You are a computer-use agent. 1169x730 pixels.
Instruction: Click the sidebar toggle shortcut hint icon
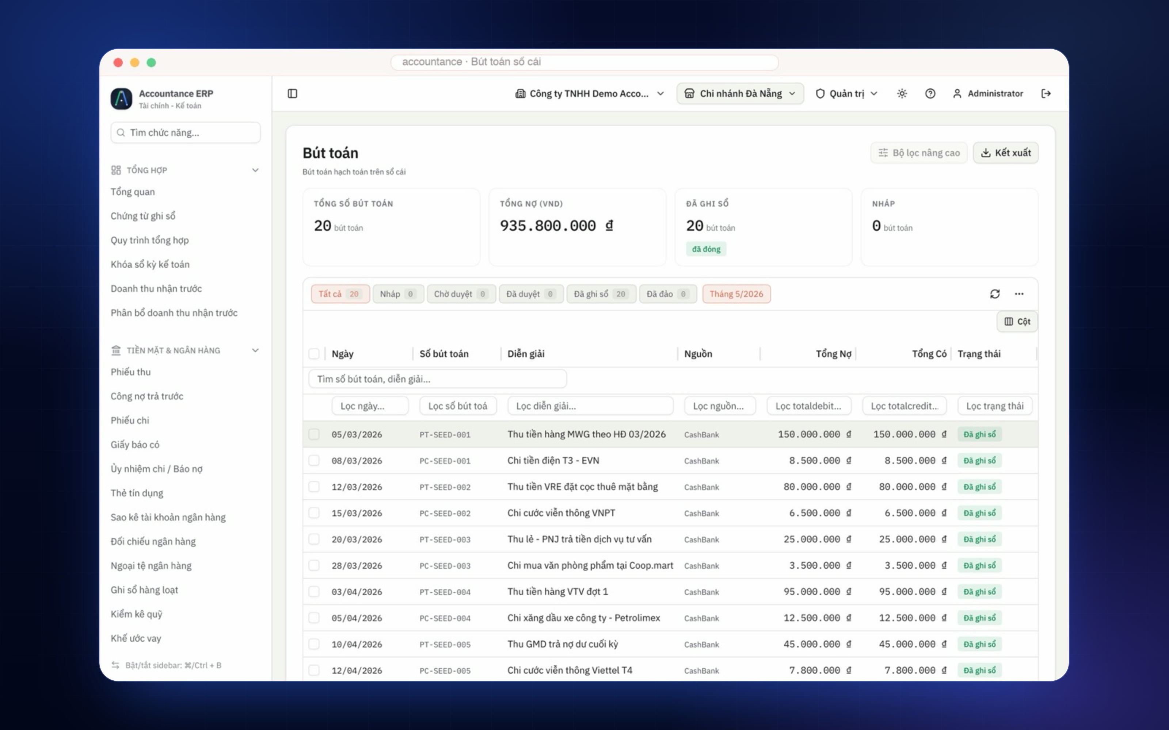tap(115, 665)
